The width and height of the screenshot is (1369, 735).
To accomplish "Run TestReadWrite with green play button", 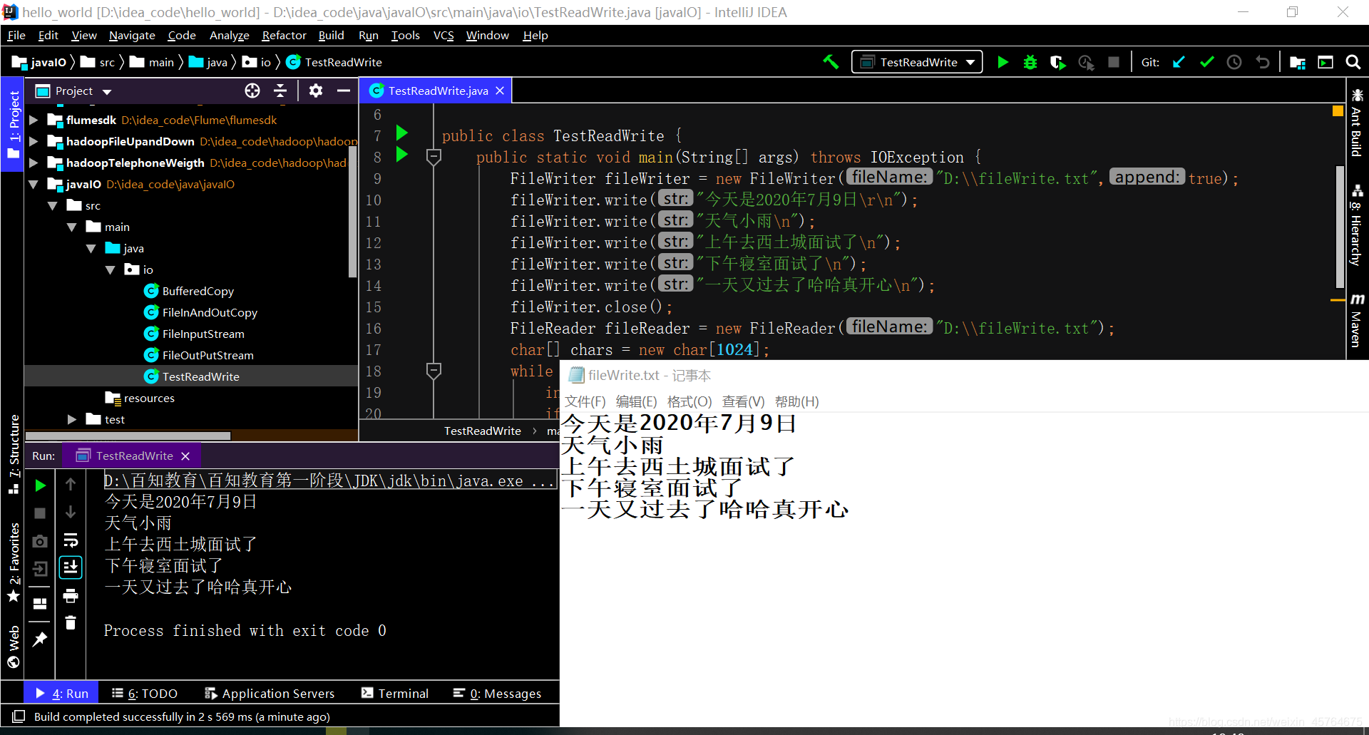I will pyautogui.click(x=1003, y=62).
